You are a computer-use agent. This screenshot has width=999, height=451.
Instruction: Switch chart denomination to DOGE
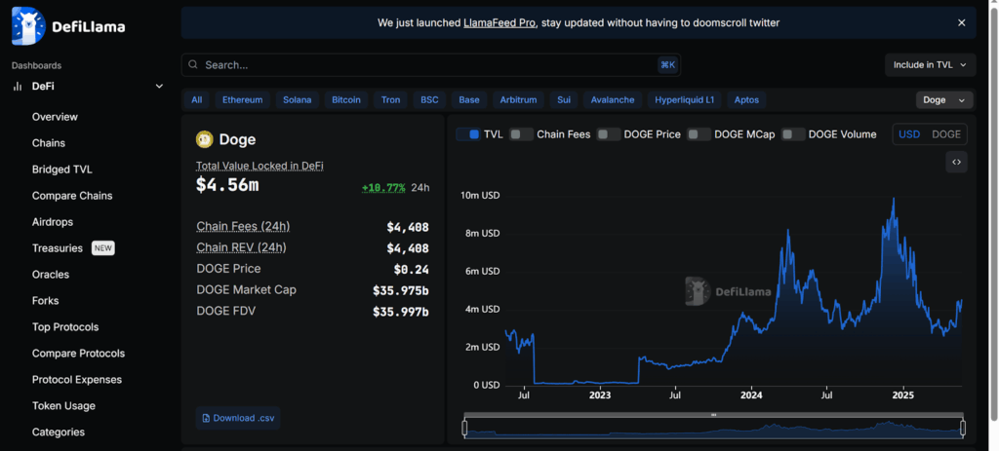coord(946,134)
